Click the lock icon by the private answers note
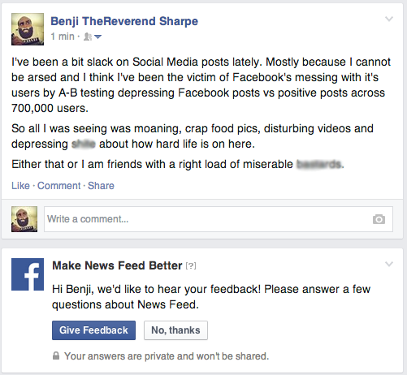 (56, 356)
